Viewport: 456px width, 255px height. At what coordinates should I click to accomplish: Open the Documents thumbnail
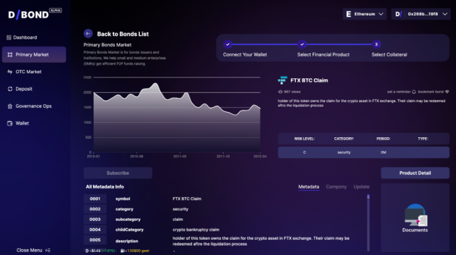click(x=415, y=215)
